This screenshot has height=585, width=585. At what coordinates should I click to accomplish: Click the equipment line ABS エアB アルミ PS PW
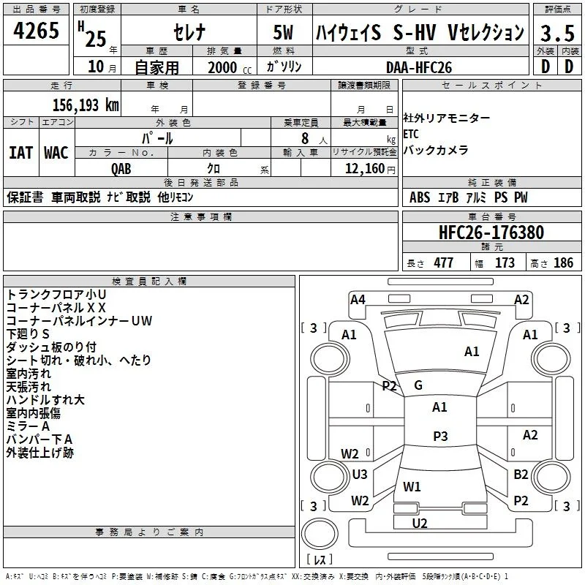coord(469,197)
